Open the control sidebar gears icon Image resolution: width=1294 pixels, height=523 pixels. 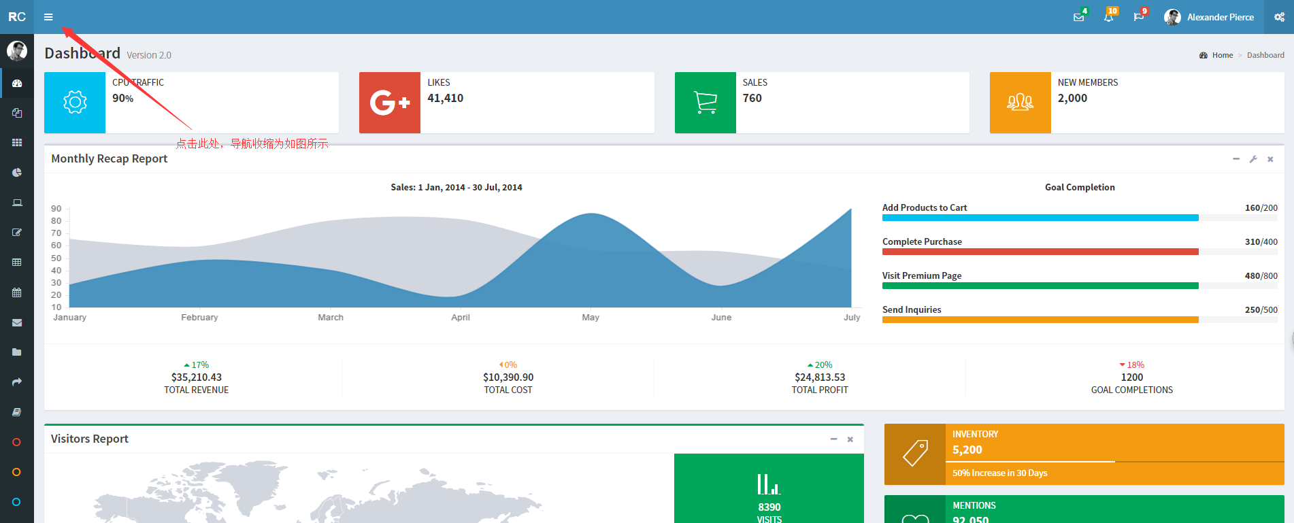pos(1279,17)
